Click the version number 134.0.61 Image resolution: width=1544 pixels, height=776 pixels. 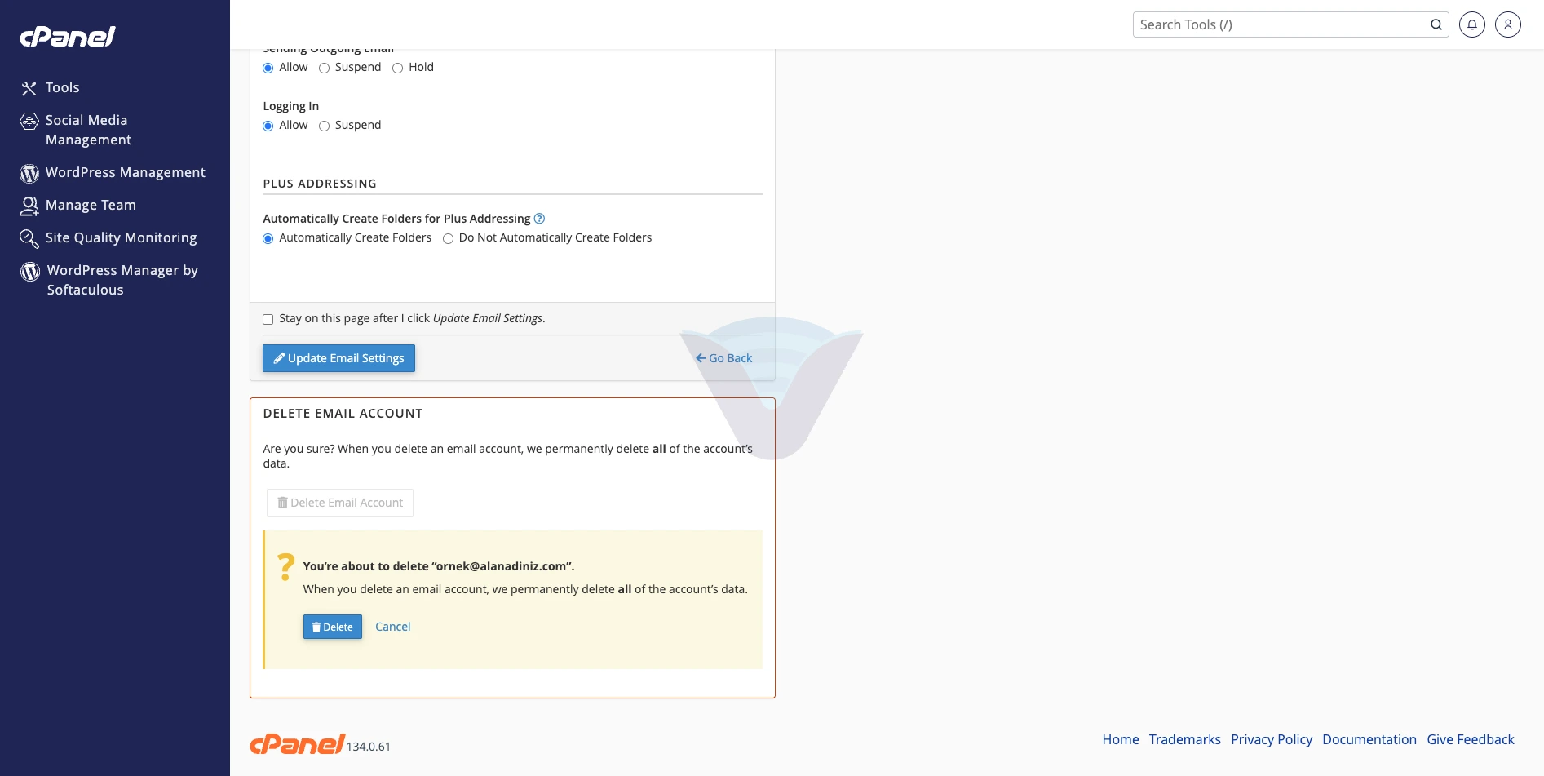[x=369, y=747]
